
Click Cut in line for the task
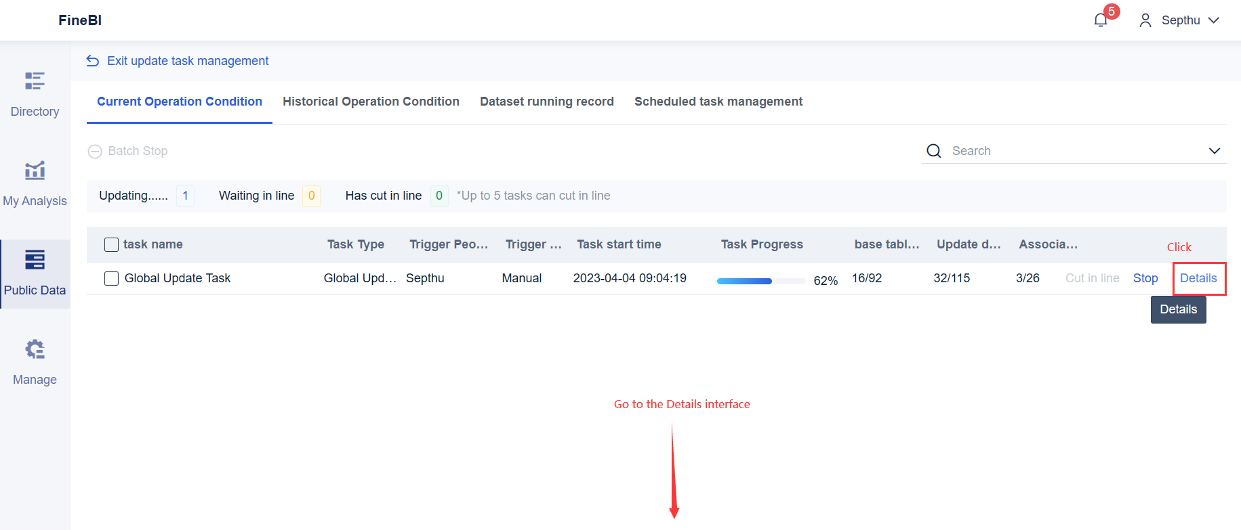pos(1093,278)
